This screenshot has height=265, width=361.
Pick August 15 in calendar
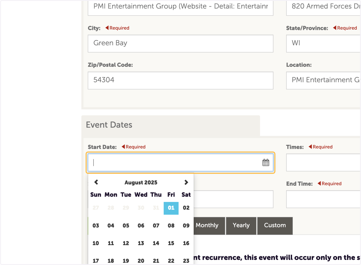[171, 243]
